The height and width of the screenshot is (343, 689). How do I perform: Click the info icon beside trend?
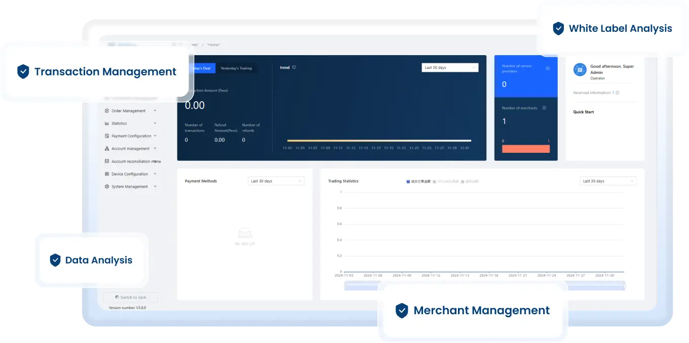tap(294, 67)
